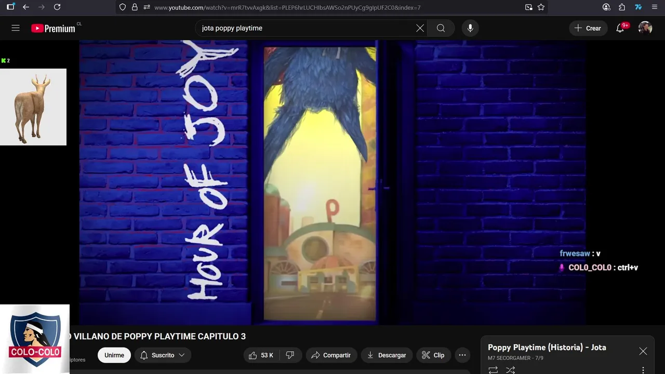Click the video player area

pyautogui.click(x=332, y=183)
